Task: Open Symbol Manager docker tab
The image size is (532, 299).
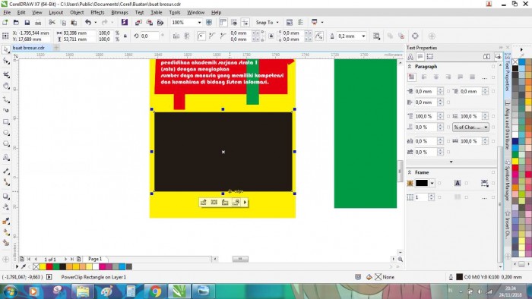Action: [x=507, y=179]
